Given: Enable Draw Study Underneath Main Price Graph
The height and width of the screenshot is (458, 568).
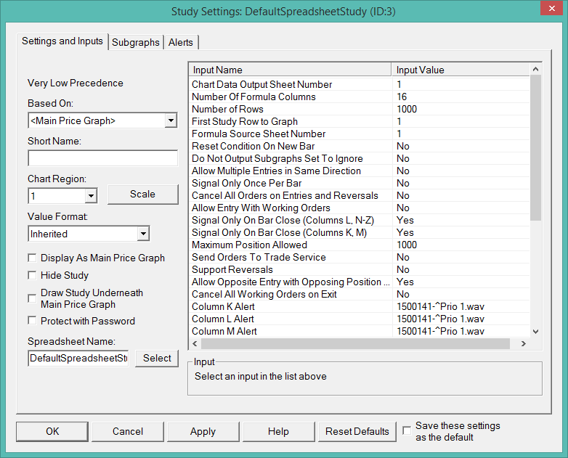Looking at the screenshot, I should 32,298.
